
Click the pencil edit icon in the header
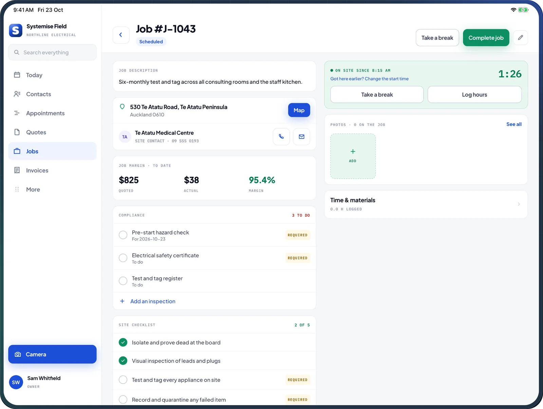[x=520, y=37]
